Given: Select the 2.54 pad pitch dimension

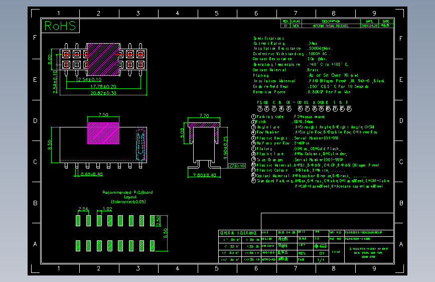Looking at the screenshot, I should (83, 209).
